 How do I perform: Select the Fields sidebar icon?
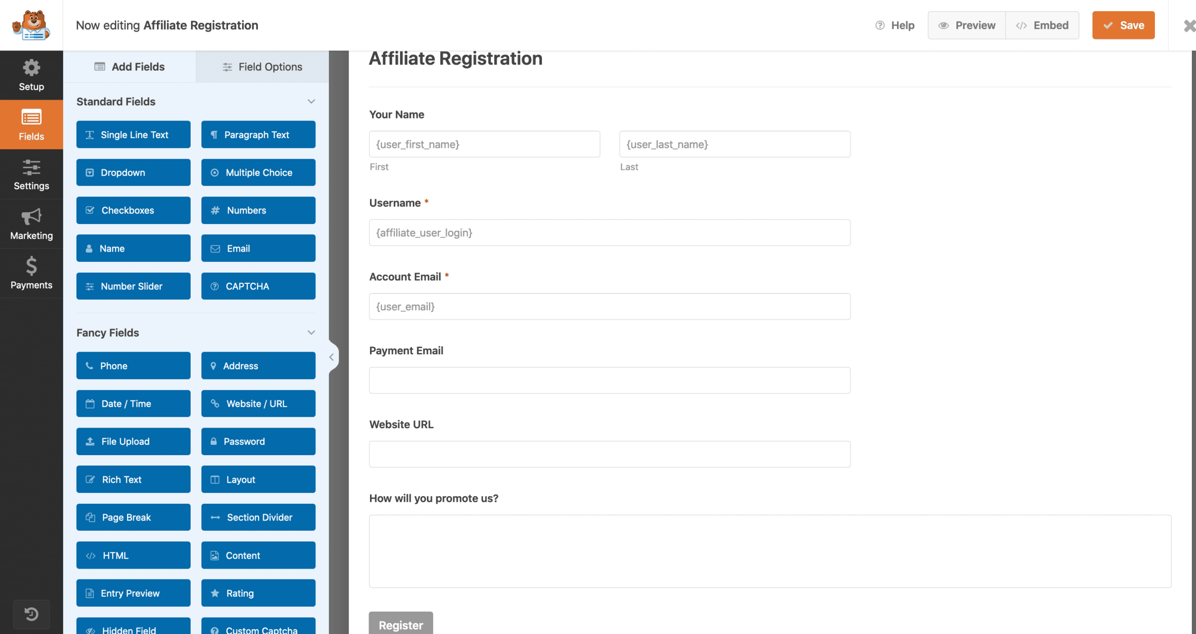pyautogui.click(x=31, y=125)
